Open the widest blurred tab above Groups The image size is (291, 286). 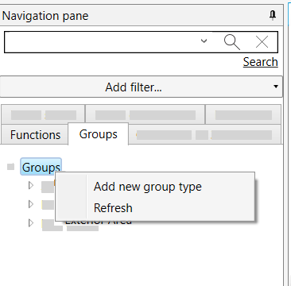coord(145,115)
